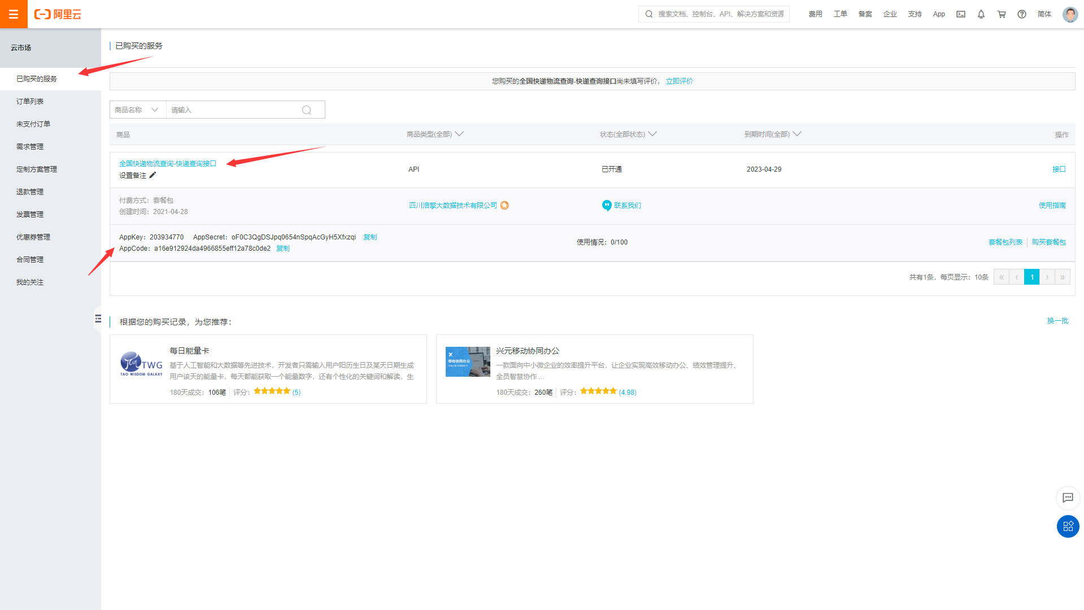The height and width of the screenshot is (610, 1084).
Task: Open the vendor link 四川涪擎大数据技术有限公司
Action: point(453,206)
